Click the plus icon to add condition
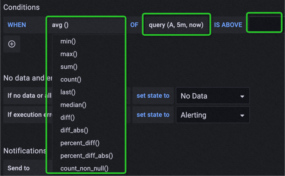 coord(12,44)
